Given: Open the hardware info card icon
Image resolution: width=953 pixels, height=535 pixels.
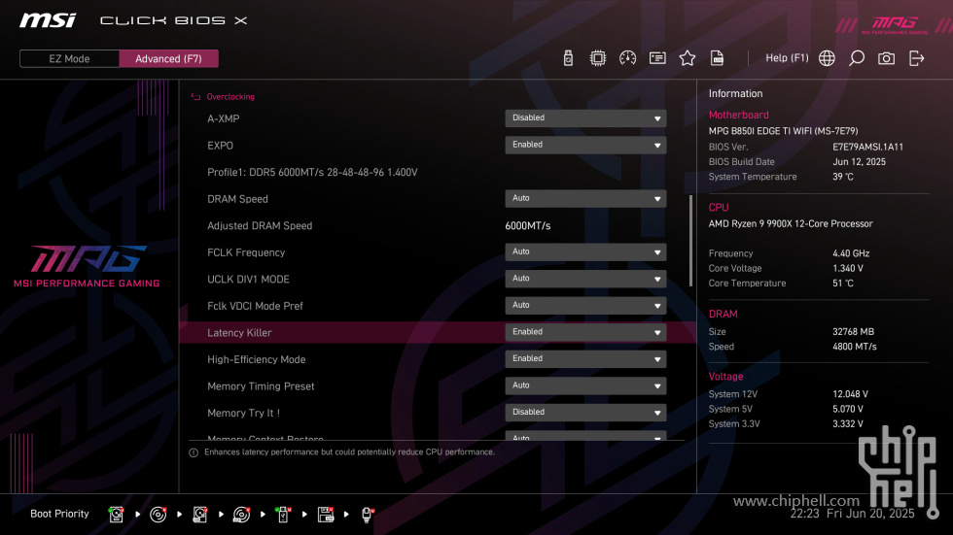Looking at the screenshot, I should [x=657, y=58].
